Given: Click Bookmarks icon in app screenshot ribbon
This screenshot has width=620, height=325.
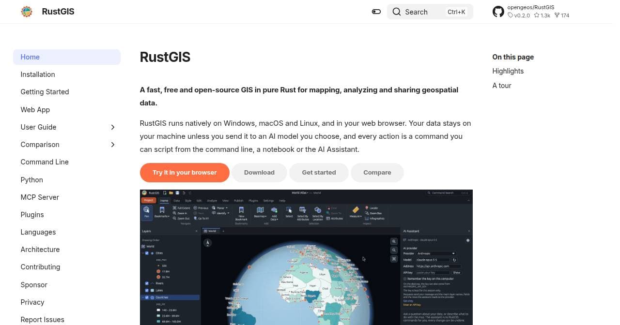Looking at the screenshot, I should (162, 210).
